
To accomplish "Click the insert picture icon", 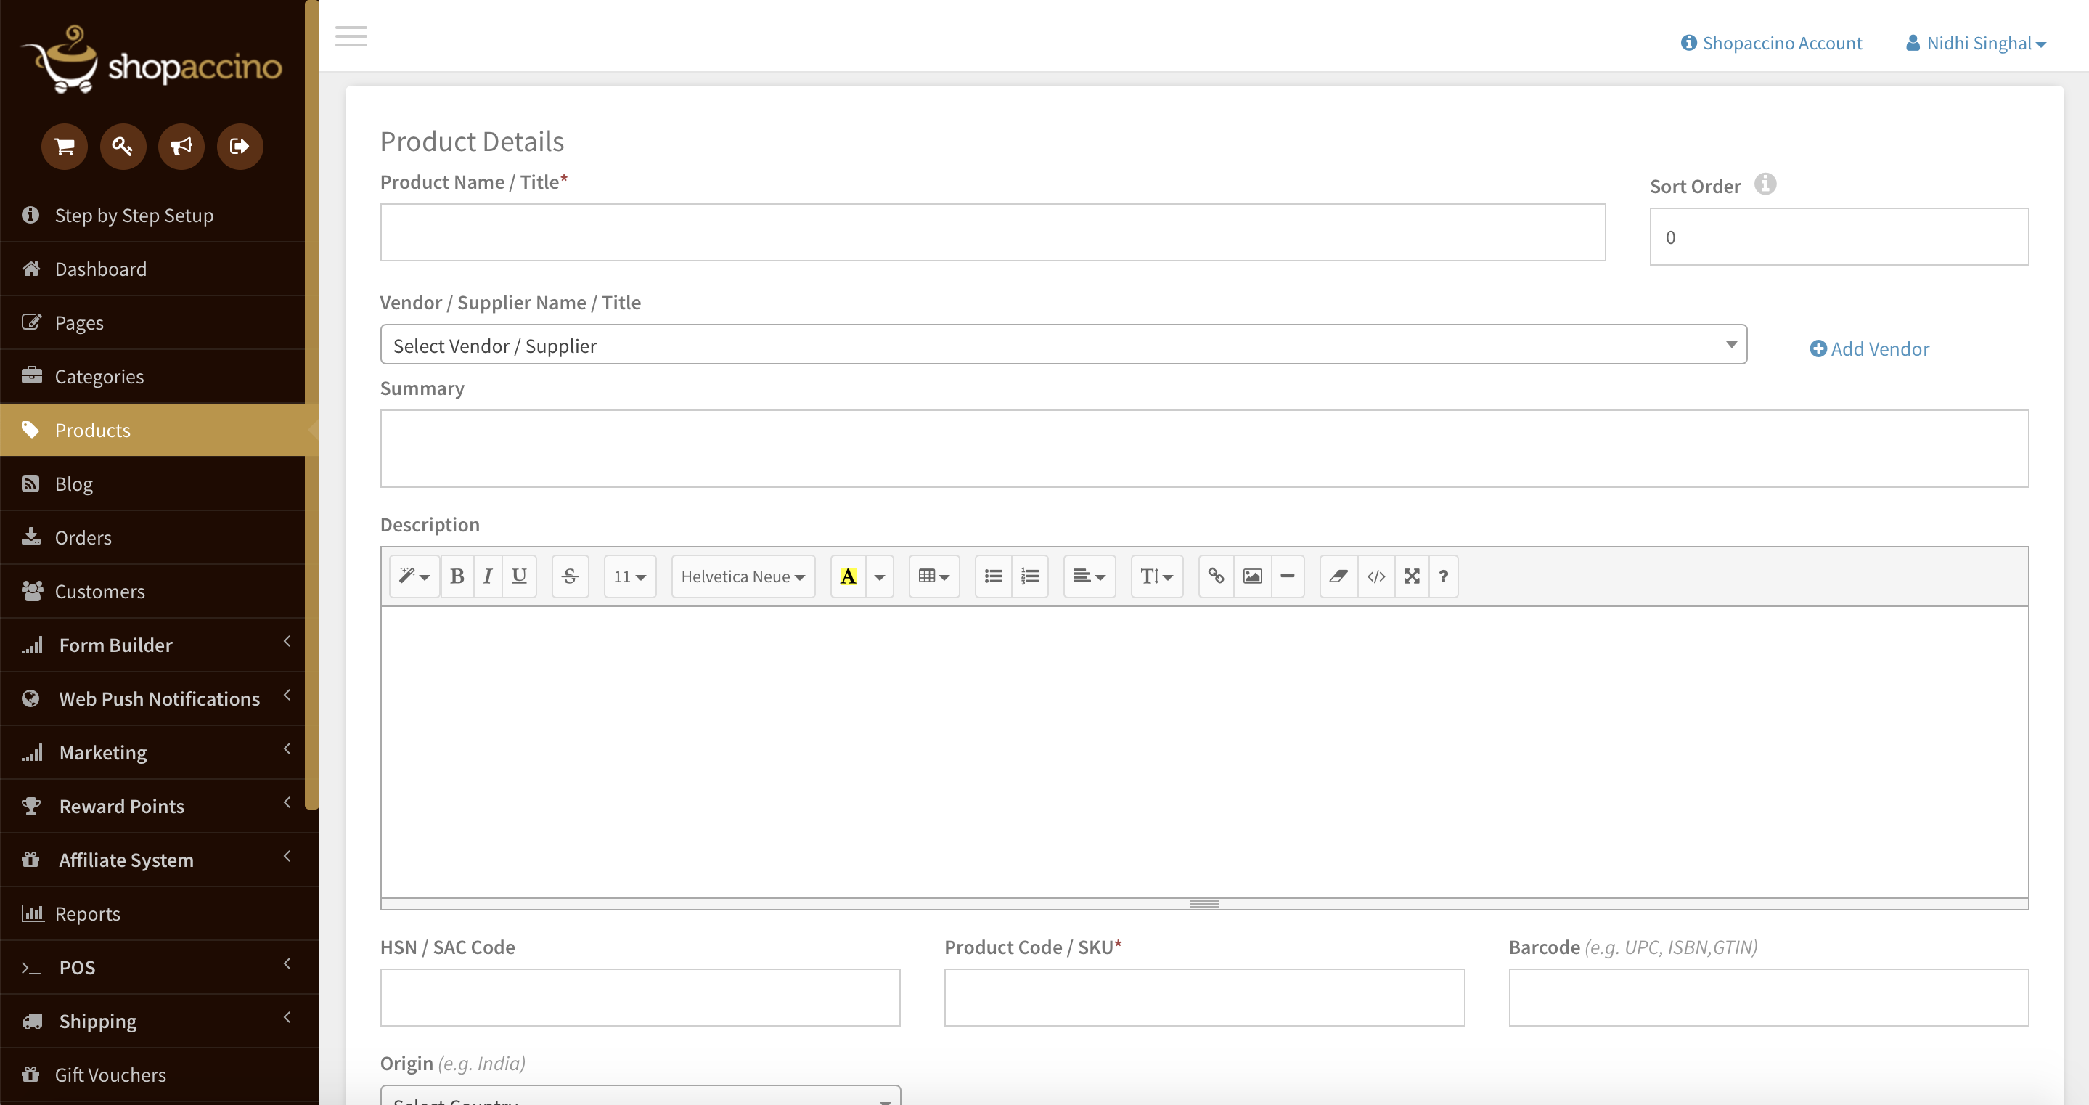I will [1252, 576].
